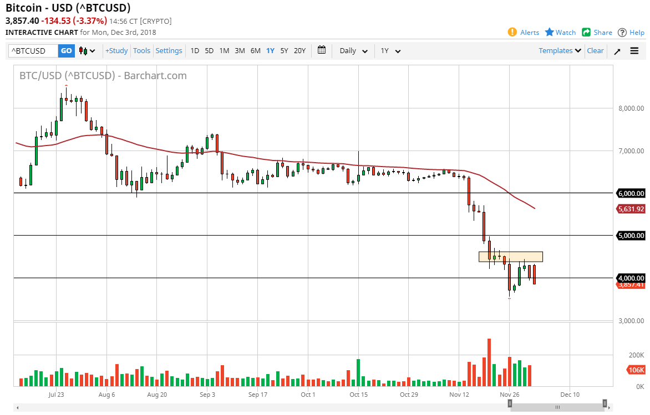Select the trend-line drawing arrow icon
Image resolution: width=650 pixels, height=415 pixels.
click(617, 50)
